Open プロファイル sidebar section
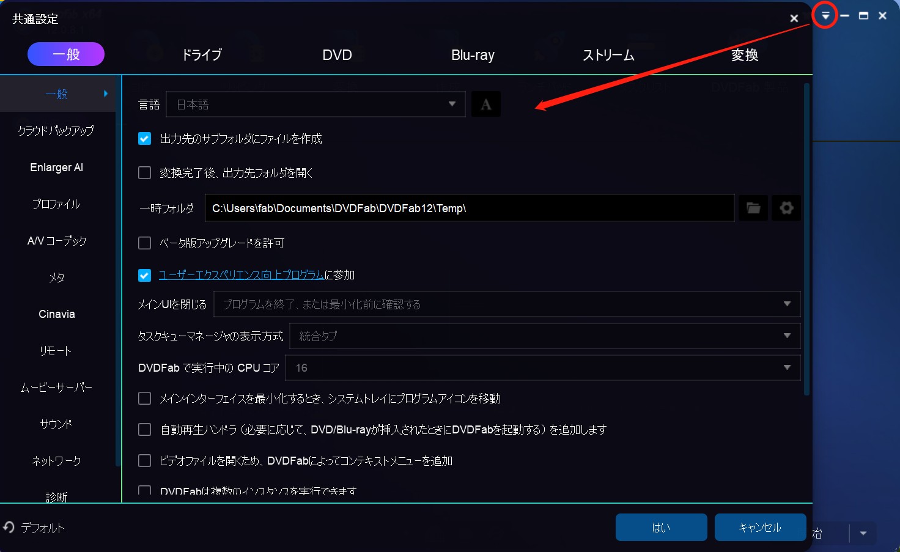The height and width of the screenshot is (552, 900). coord(56,204)
